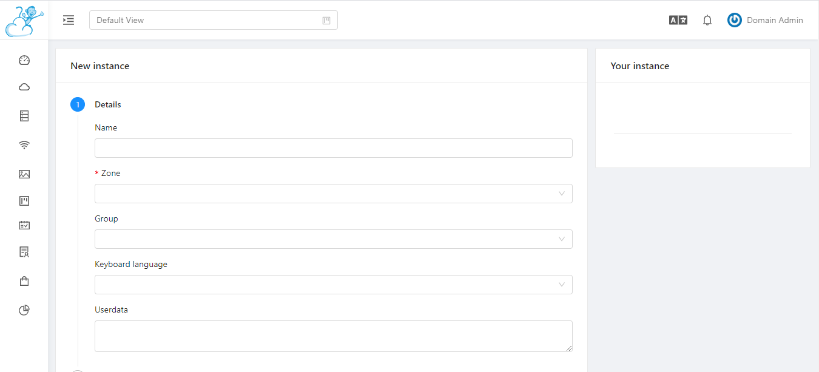
Task: Open the Network wifi icon in sidebar
Action: pos(24,145)
